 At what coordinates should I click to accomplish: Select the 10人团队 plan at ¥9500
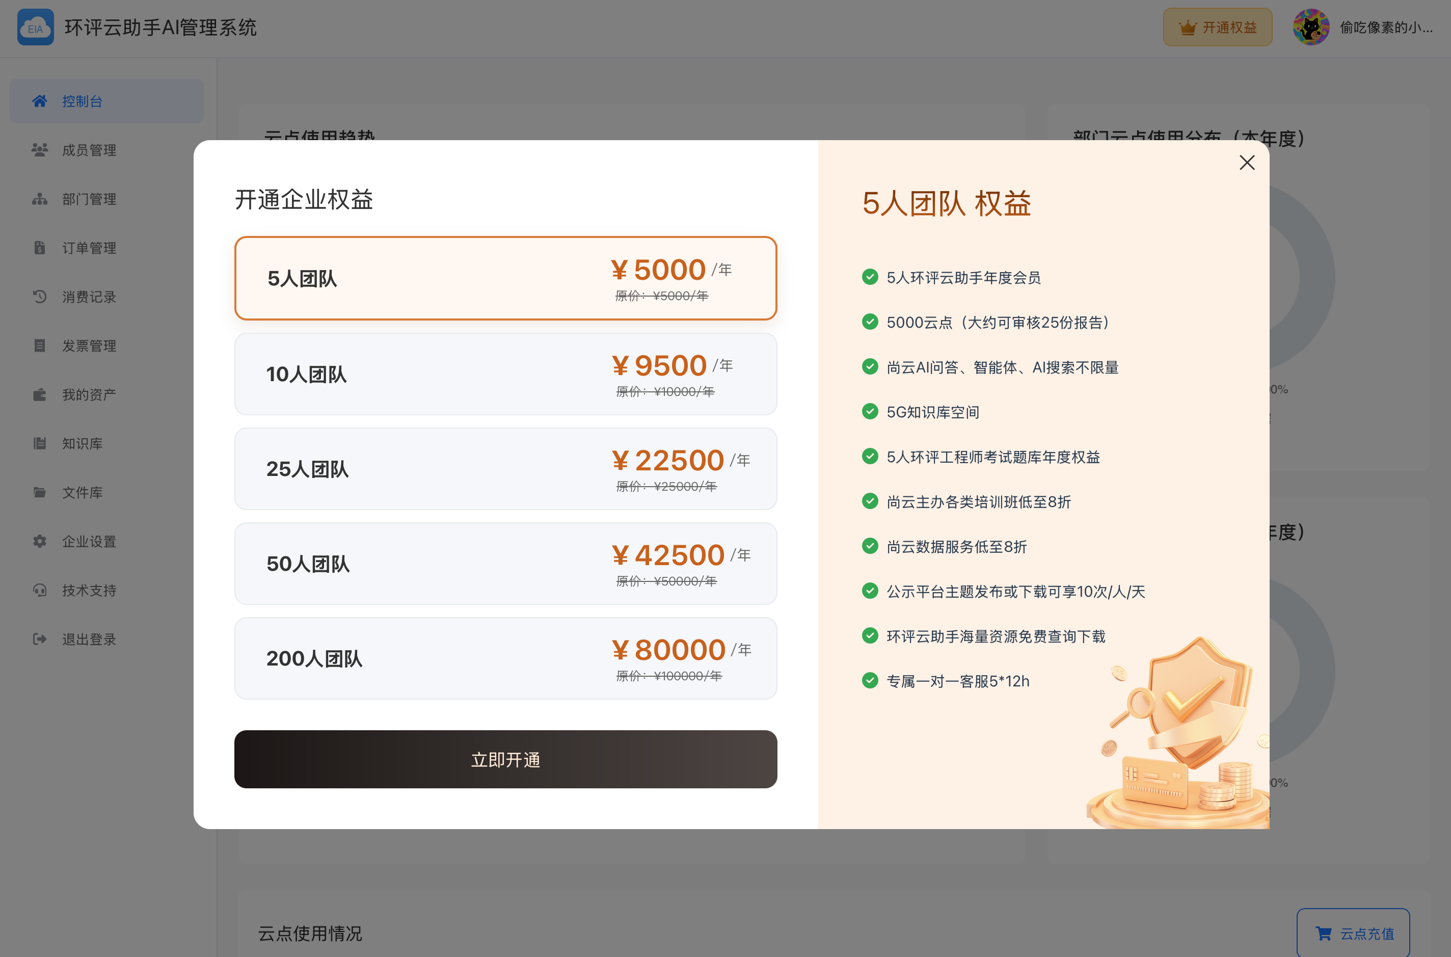point(505,374)
